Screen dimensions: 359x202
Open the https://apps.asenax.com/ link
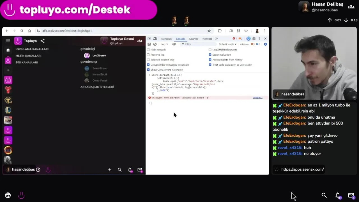[x=302, y=169]
